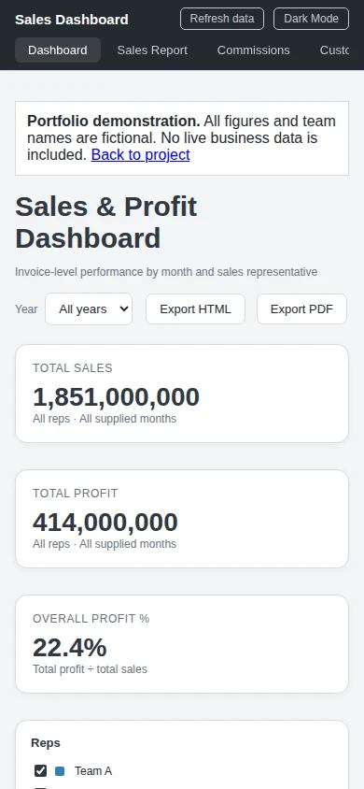Image resolution: width=364 pixels, height=789 pixels.
Task: Click the OVERALL PROFIT % label
Action: [91, 619]
